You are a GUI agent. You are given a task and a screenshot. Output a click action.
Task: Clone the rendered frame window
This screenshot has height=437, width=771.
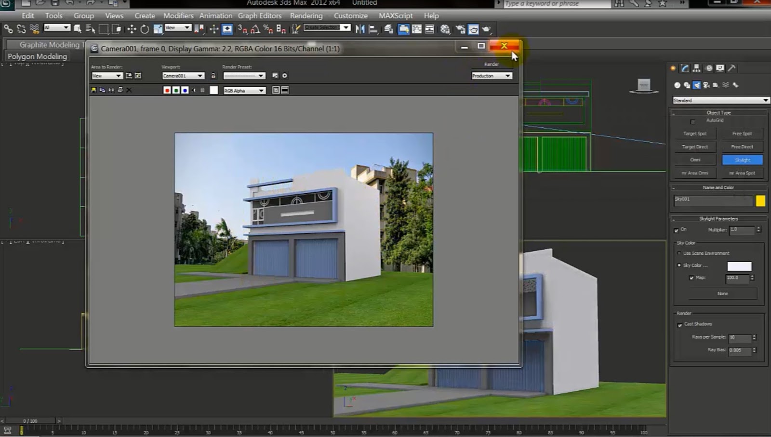[103, 90]
